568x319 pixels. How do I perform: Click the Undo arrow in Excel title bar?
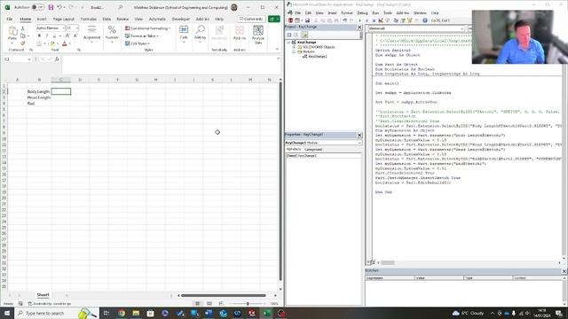pos(59,7)
